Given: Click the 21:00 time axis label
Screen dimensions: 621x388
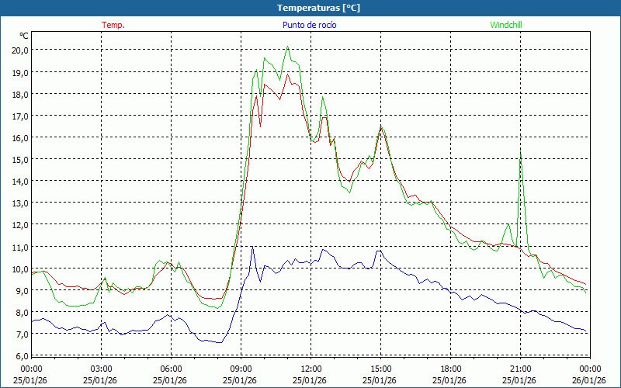Looking at the screenshot, I should [x=521, y=369].
